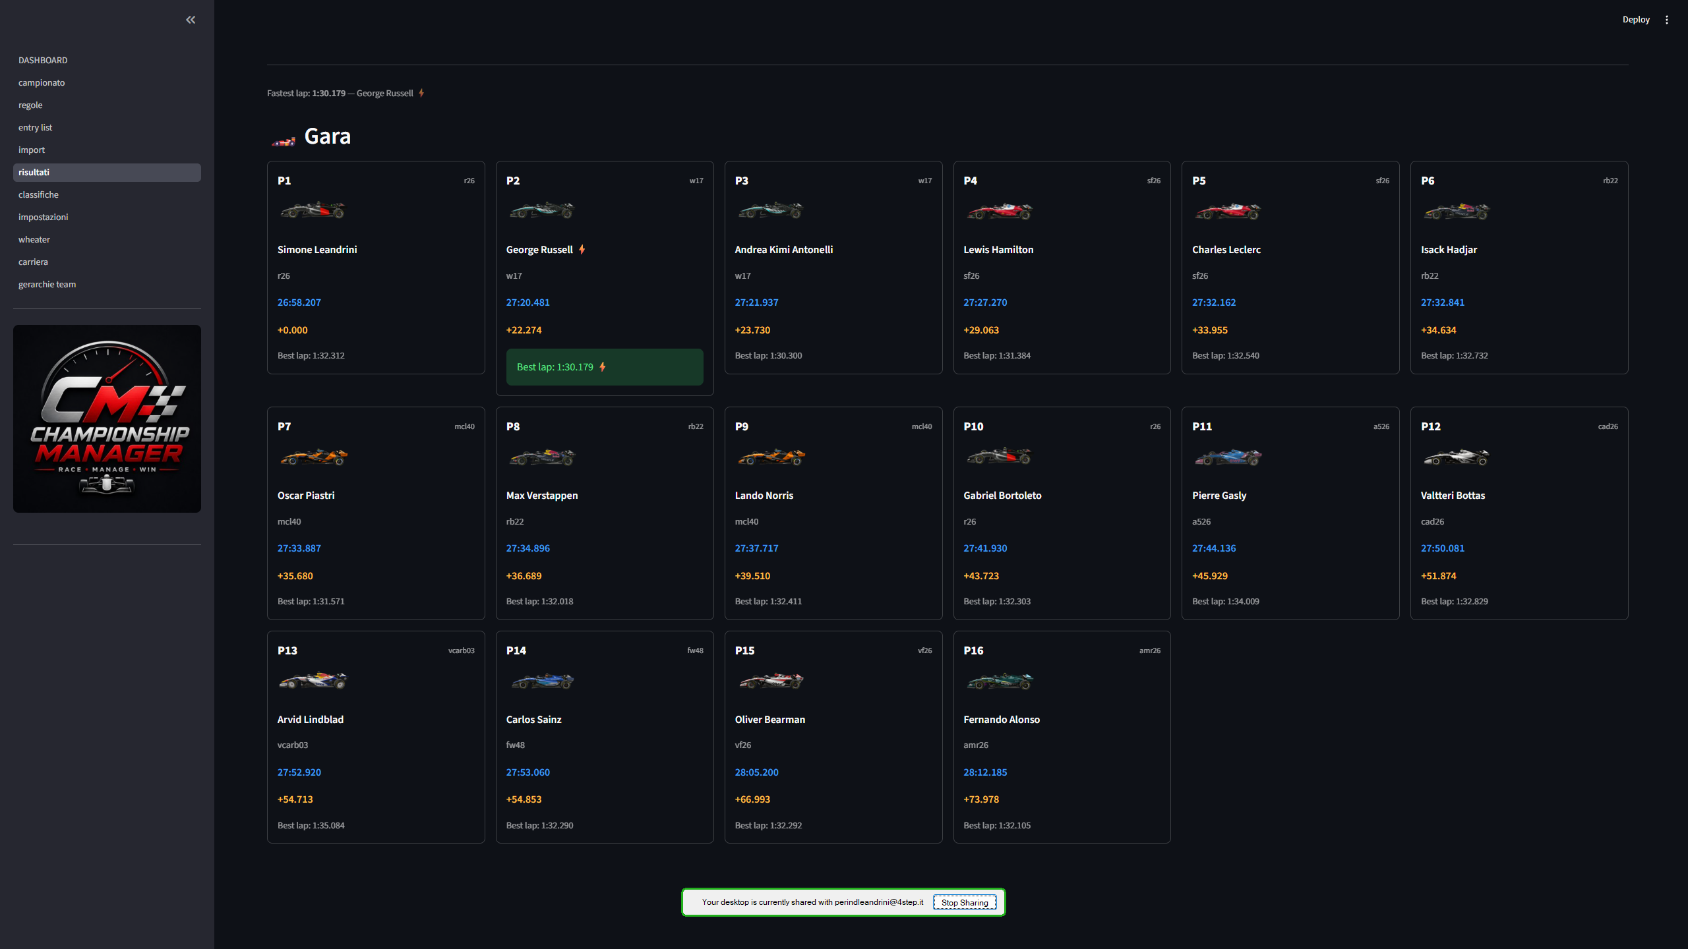Viewport: 1688px width, 949px height.
Task: Select risultati in the sidebar
Action: pyautogui.click(x=107, y=172)
